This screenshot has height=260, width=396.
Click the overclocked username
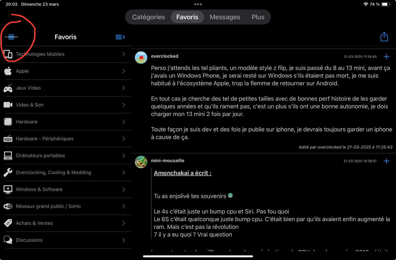click(164, 56)
